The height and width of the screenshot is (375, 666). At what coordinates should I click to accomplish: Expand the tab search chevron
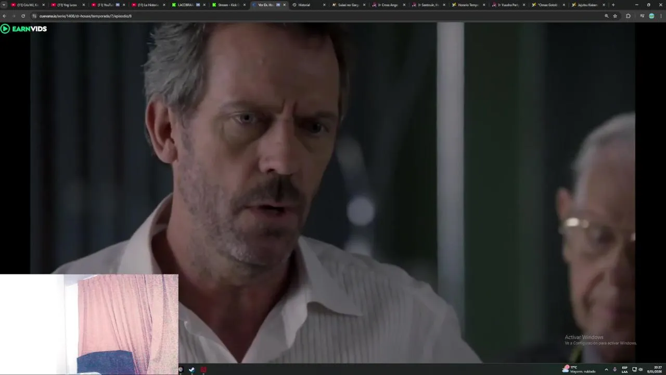[4, 5]
